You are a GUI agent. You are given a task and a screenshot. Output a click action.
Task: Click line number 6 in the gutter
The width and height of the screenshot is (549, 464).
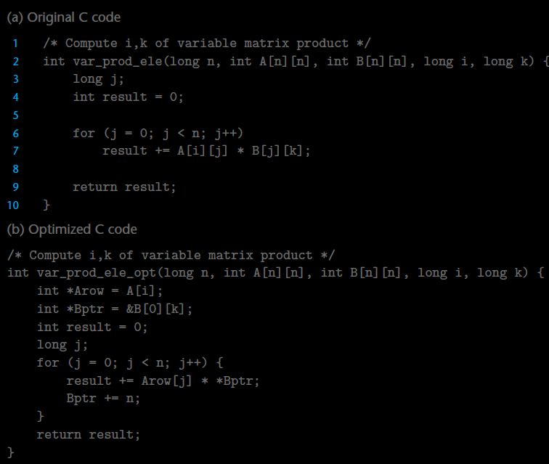pyautogui.click(x=15, y=133)
